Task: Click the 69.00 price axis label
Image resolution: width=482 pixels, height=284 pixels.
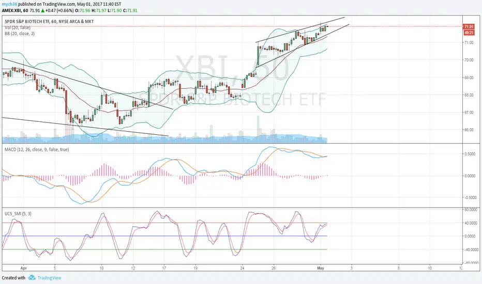Action: (469, 77)
